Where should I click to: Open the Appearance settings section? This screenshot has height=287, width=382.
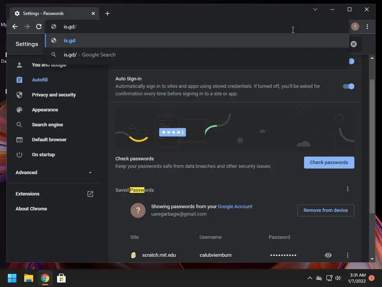coord(45,110)
